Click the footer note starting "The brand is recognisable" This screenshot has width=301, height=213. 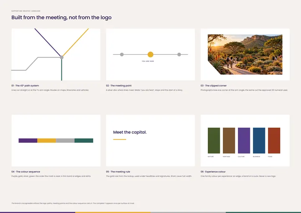[73, 203]
